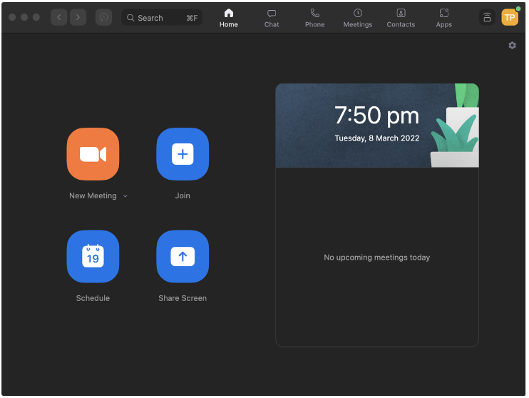Click the 'No upcoming meetings today' text
The height and width of the screenshot is (398, 529).
pos(377,257)
